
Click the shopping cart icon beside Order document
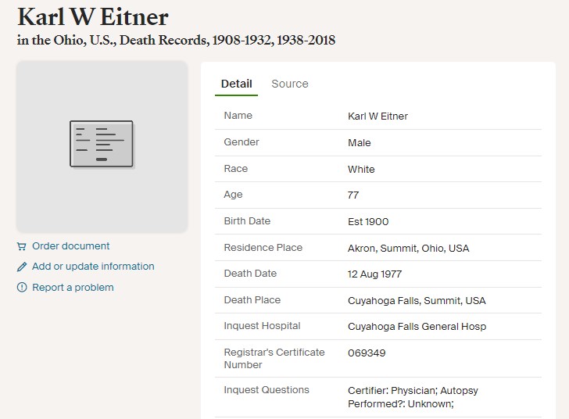[21, 246]
